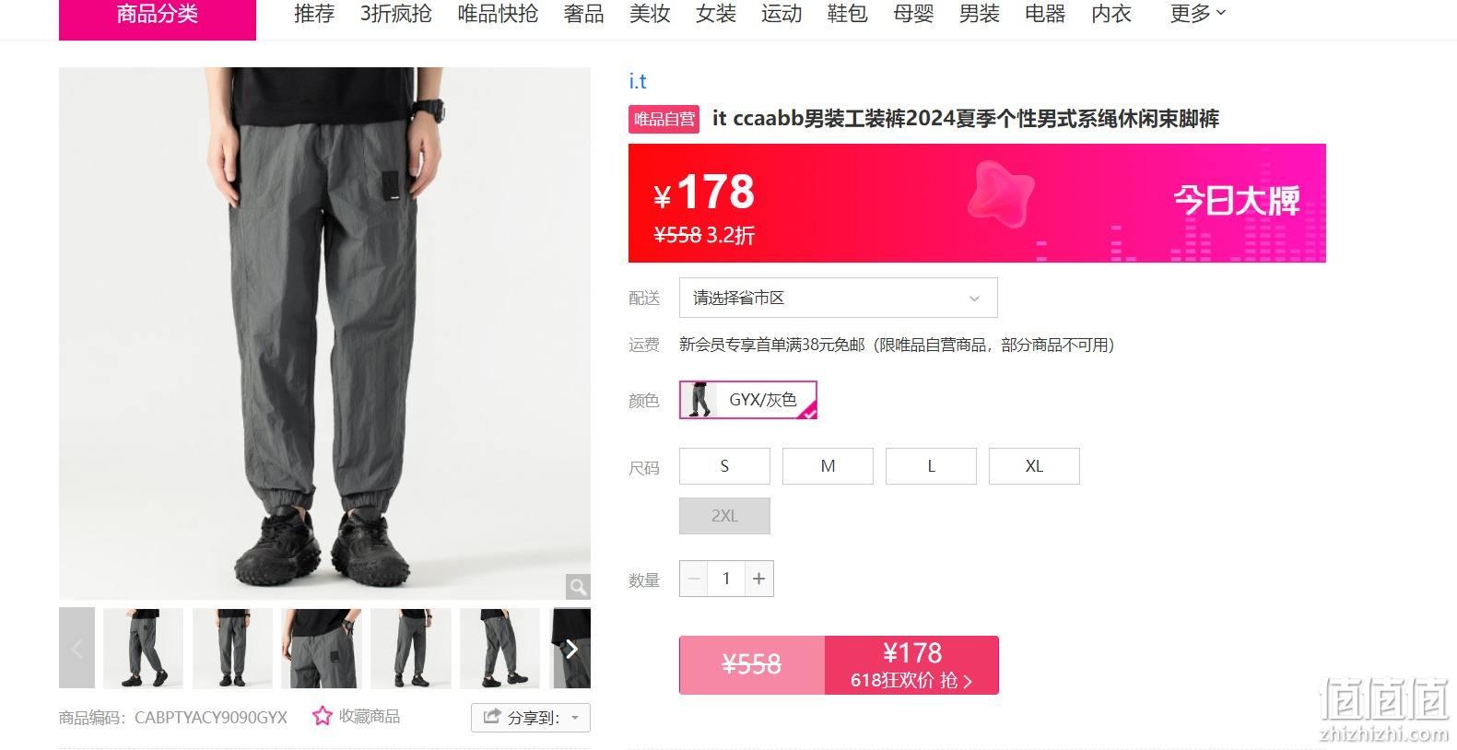The height and width of the screenshot is (750, 1457).
Task: Go to 男装 category tab
Action: pyautogui.click(x=979, y=14)
